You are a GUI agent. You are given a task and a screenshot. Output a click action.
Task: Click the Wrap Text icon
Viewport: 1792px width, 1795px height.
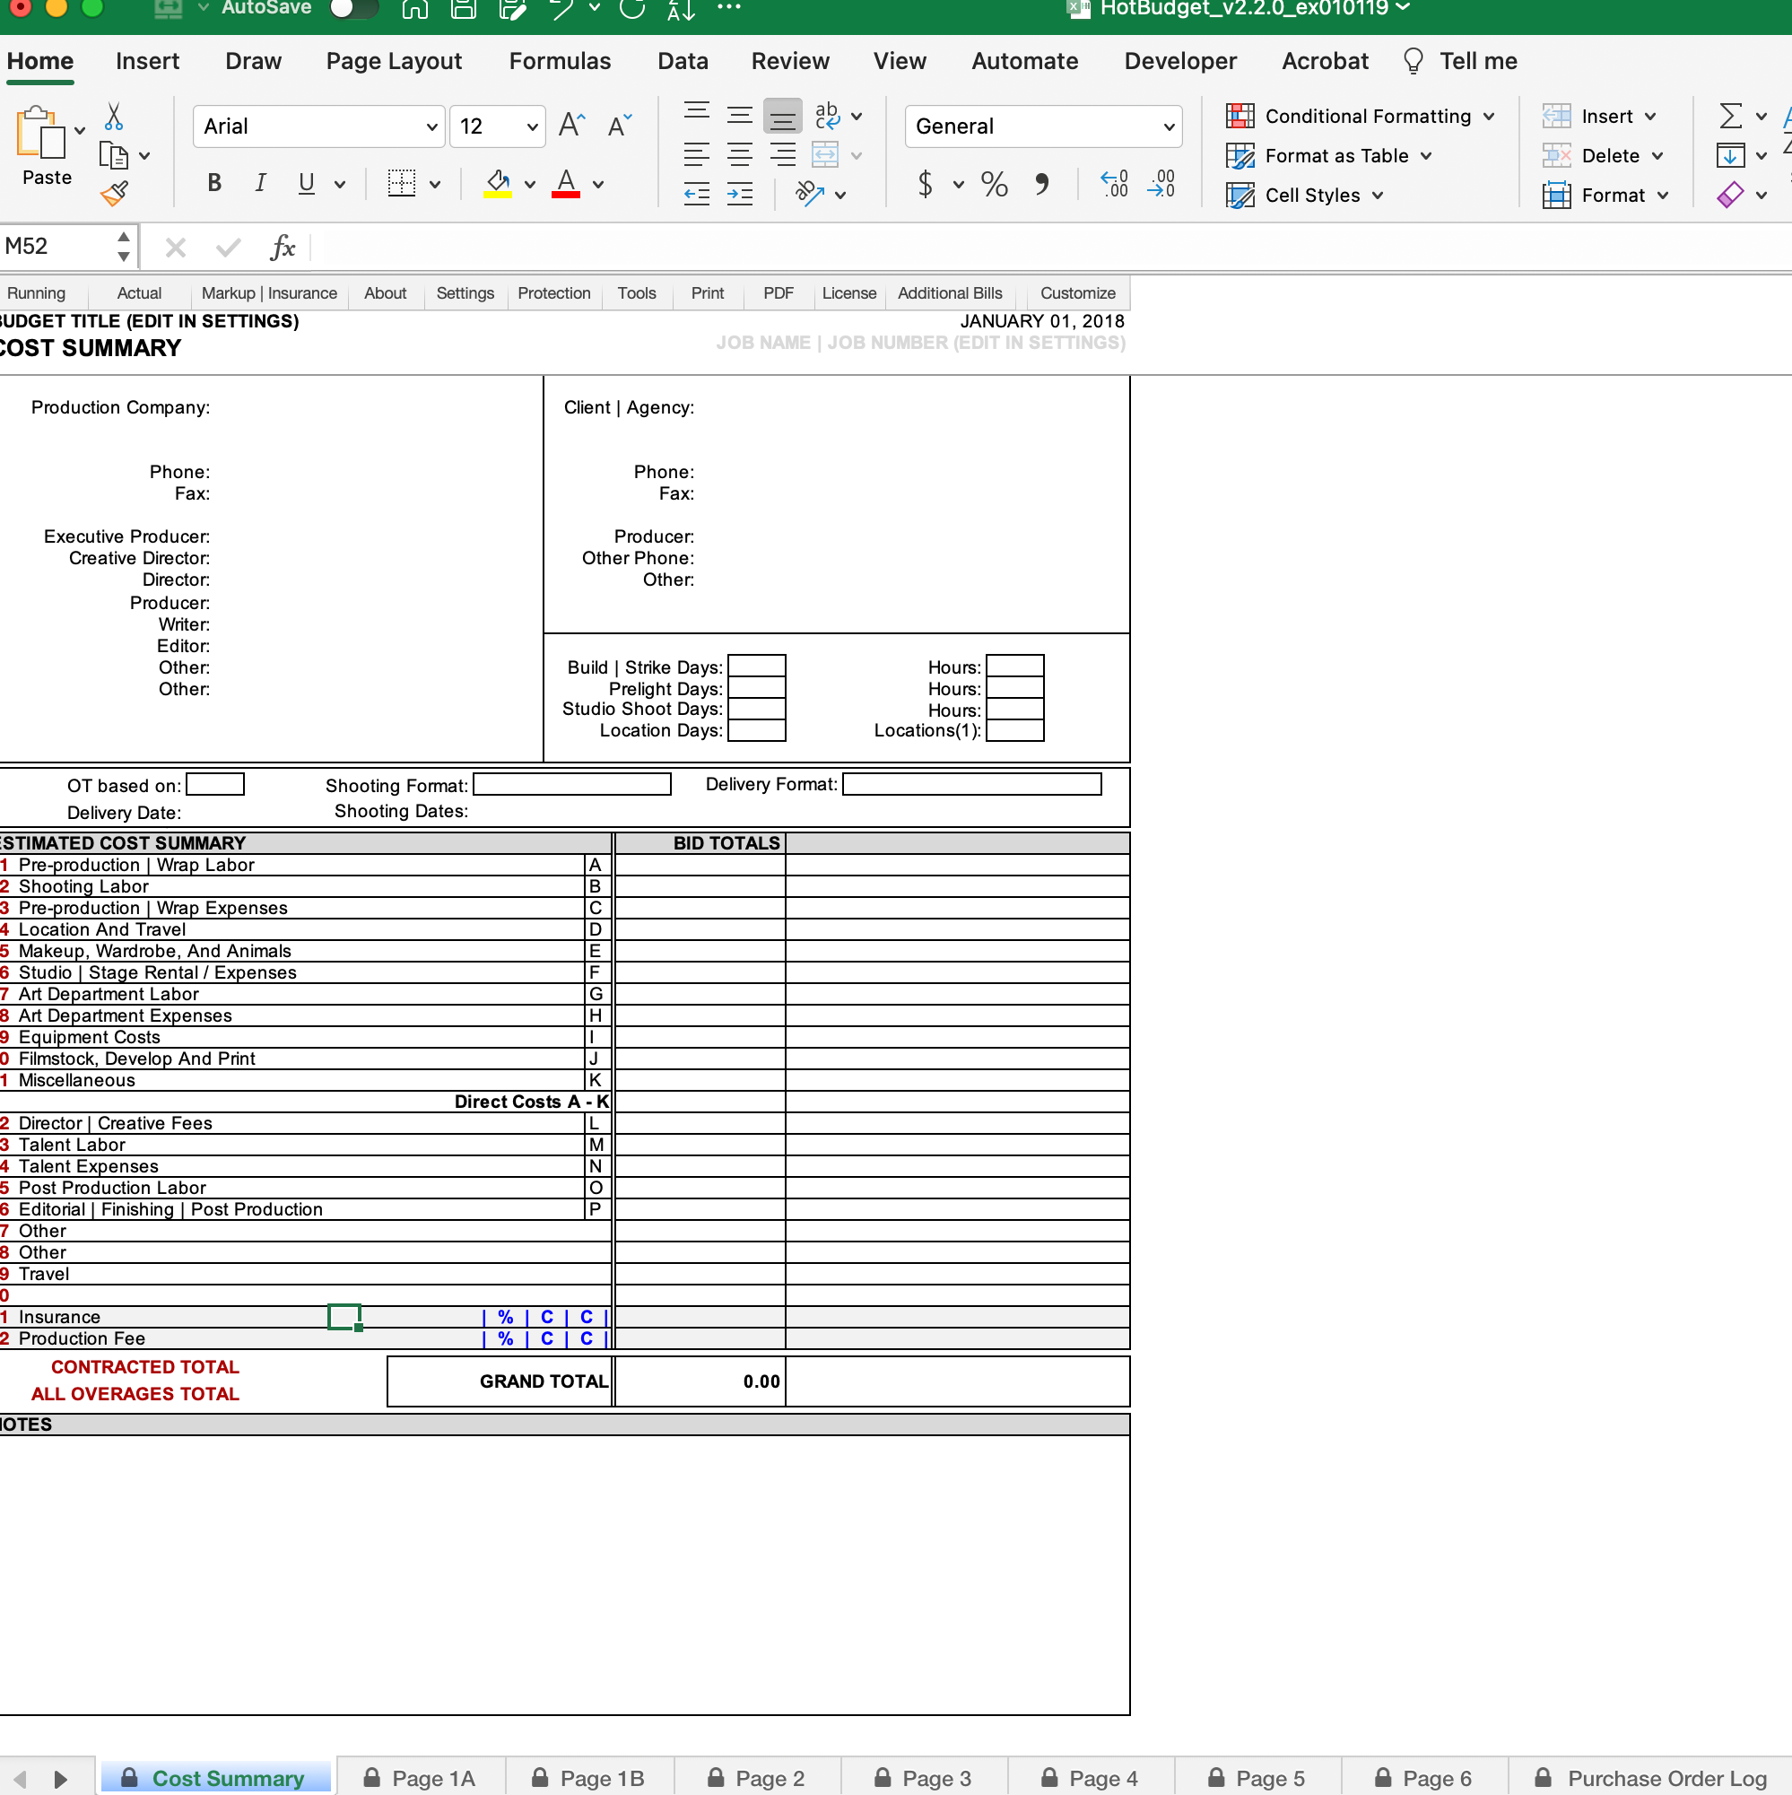pos(827,116)
